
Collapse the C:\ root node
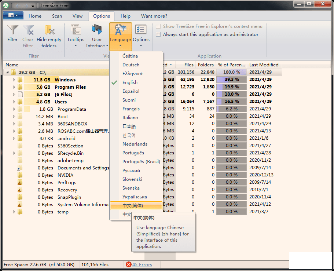click(7, 72)
